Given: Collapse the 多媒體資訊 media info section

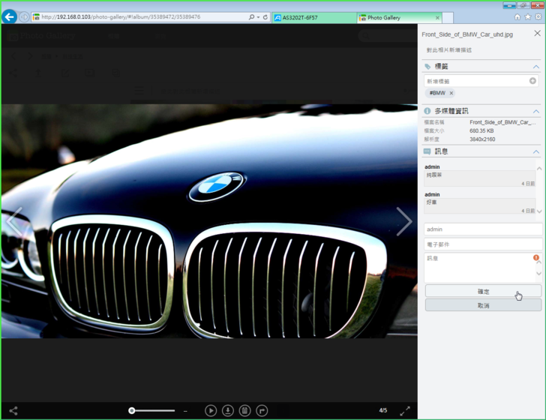Looking at the screenshot, I should click(535, 111).
